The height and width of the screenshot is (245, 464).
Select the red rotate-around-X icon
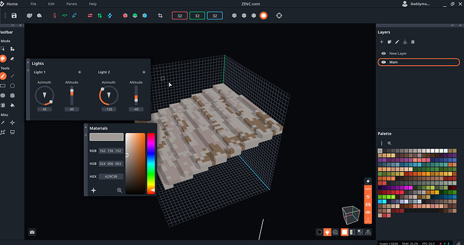[54, 15]
